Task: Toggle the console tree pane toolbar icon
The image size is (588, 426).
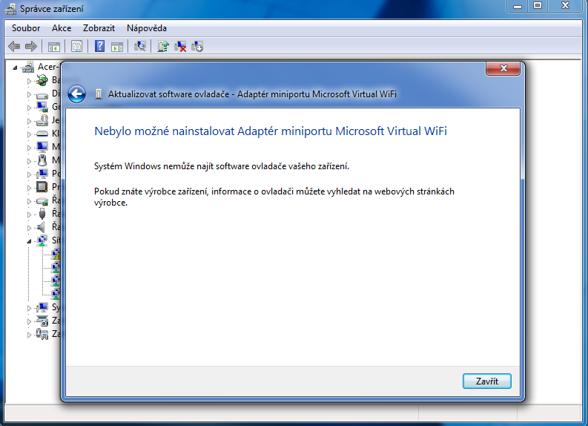Action: (54, 47)
